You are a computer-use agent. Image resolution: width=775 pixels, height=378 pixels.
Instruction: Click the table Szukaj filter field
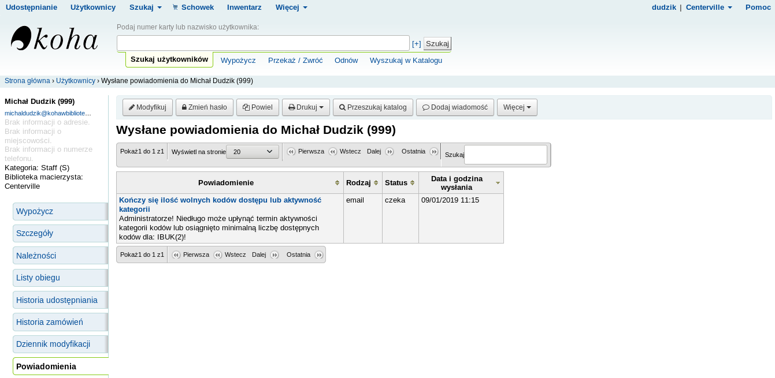(x=505, y=155)
